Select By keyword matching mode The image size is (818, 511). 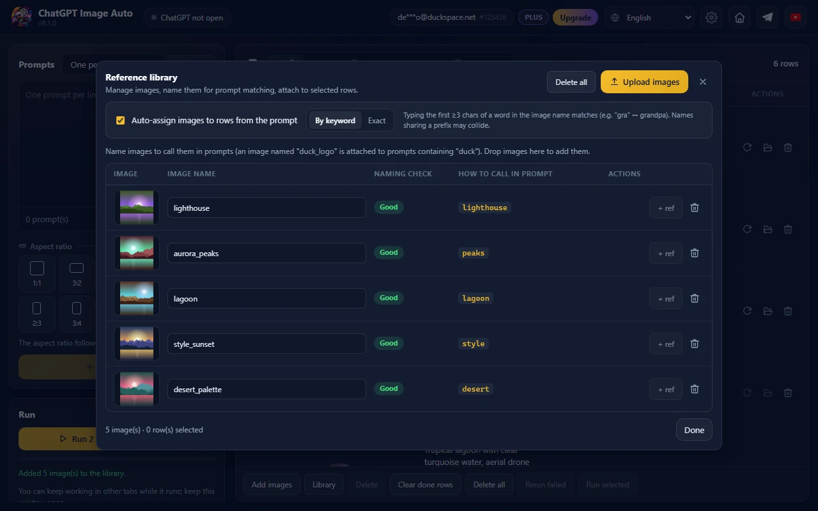tap(335, 120)
